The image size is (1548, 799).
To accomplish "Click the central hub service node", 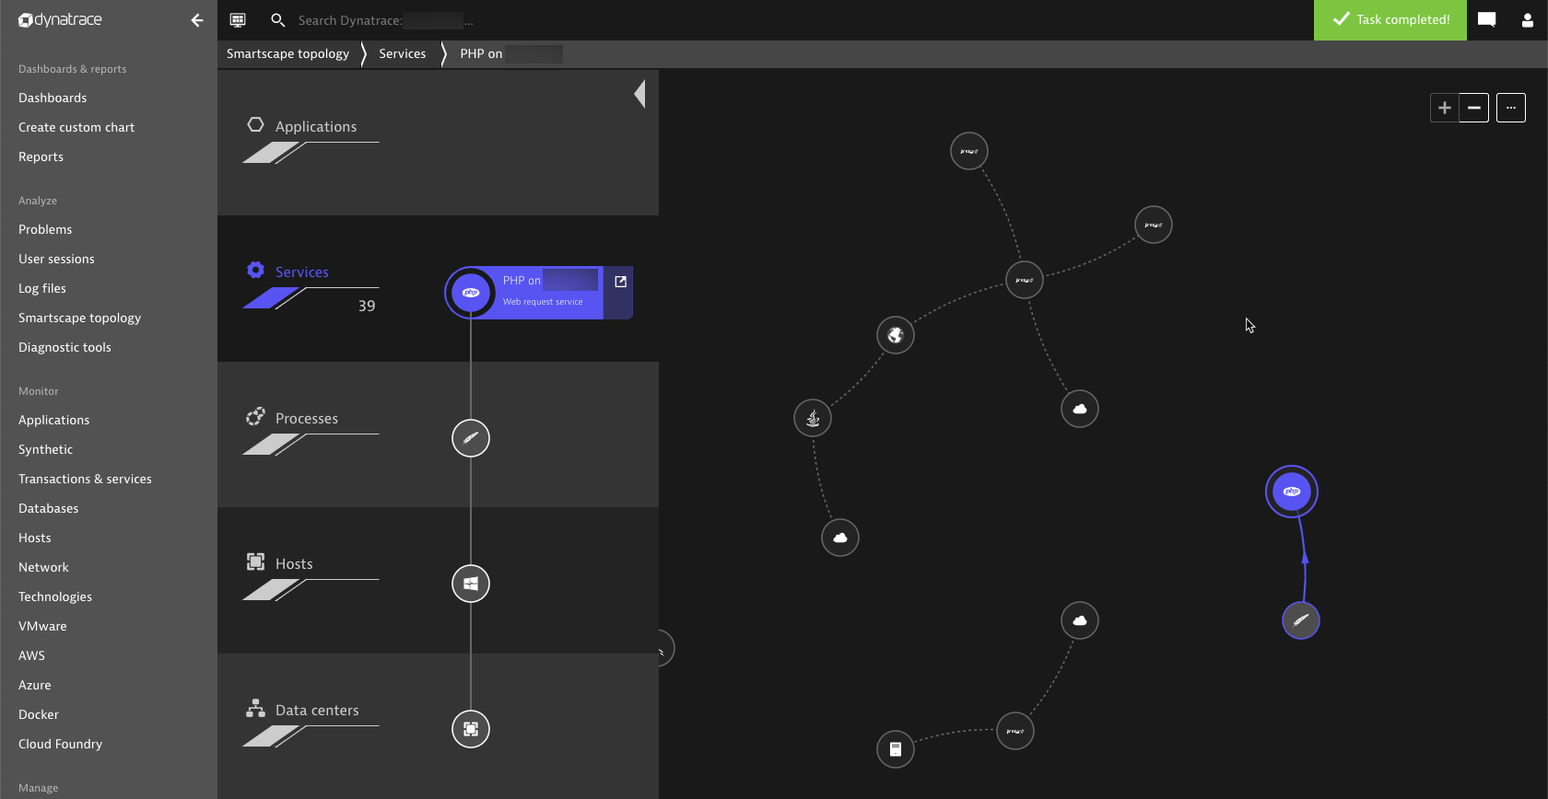I will click(x=1025, y=280).
